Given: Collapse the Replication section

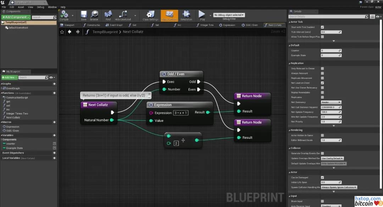Looking at the screenshot, I should pos(289,63).
